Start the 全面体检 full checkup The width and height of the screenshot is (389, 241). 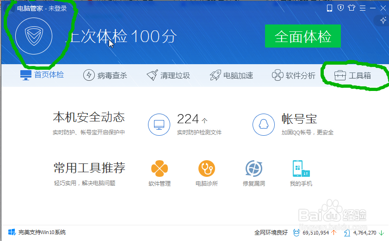(x=303, y=36)
